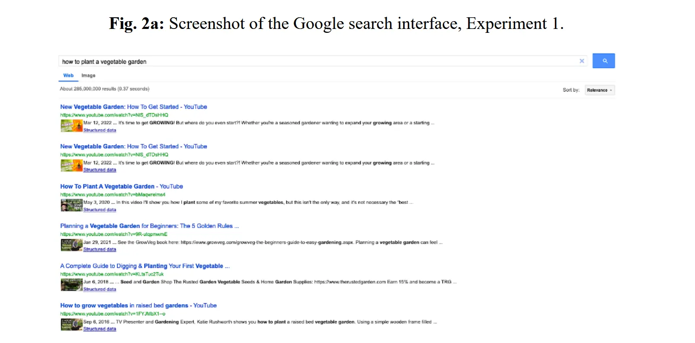Open 'How to grow vegetables in raised bed gardens' result

138,305
